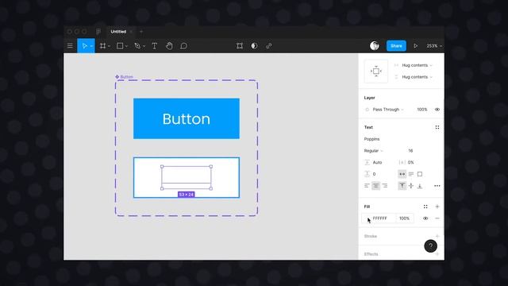
Task: Set text to auto width
Action: [x=402, y=174]
